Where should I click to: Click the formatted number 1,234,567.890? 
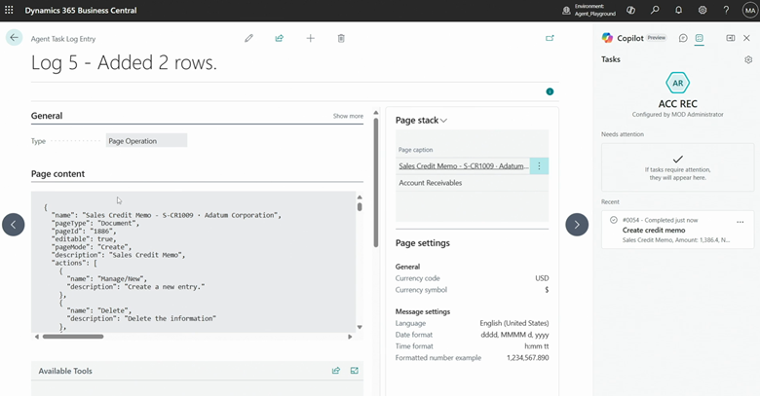tap(528, 358)
